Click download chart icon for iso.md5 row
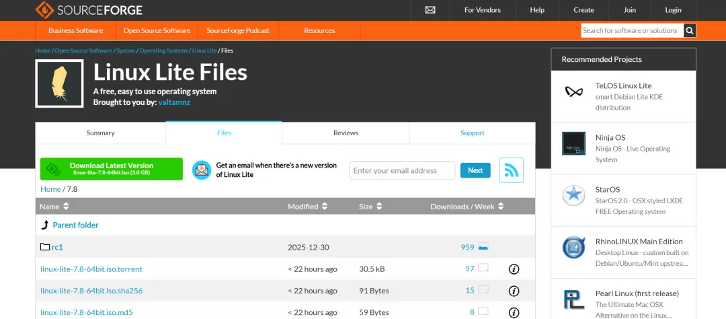The width and height of the screenshot is (726, 319). (483, 311)
